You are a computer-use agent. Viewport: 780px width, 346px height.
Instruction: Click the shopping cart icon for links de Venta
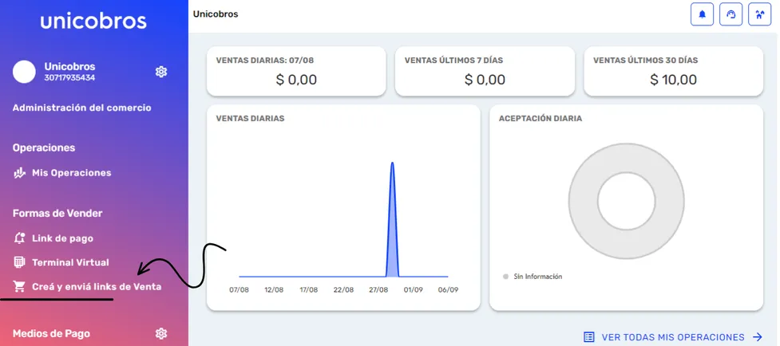(19, 286)
